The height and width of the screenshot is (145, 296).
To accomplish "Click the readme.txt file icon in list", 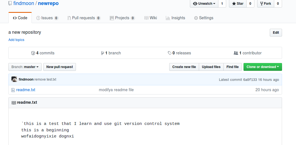I will [x=13, y=90].
